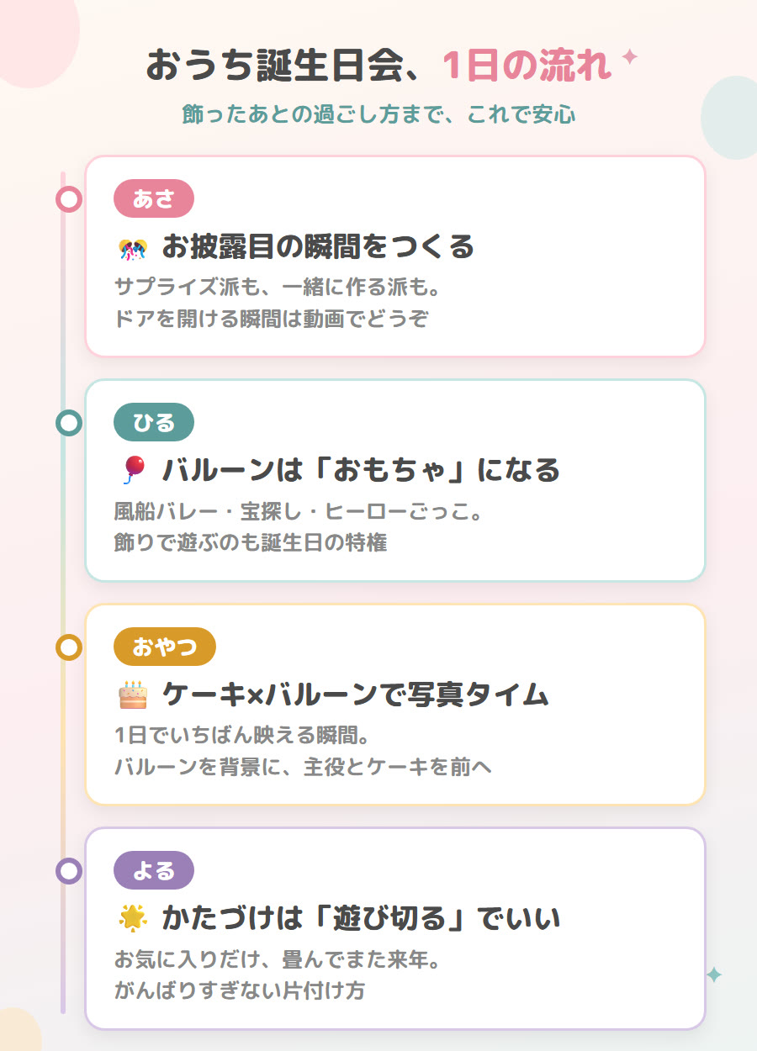Image resolution: width=757 pixels, height=1051 pixels.
Task: Click the glowing star emoji icon
Action: tap(133, 919)
